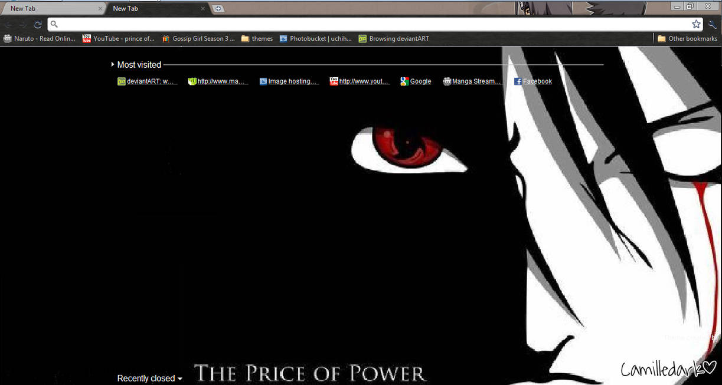Restore down the browser window
This screenshot has height=385, width=722.
coord(690,6)
